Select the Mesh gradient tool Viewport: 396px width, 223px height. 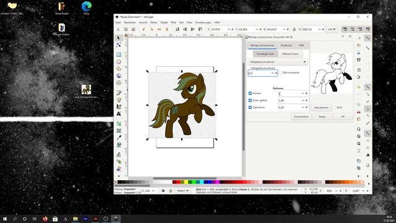[118, 131]
